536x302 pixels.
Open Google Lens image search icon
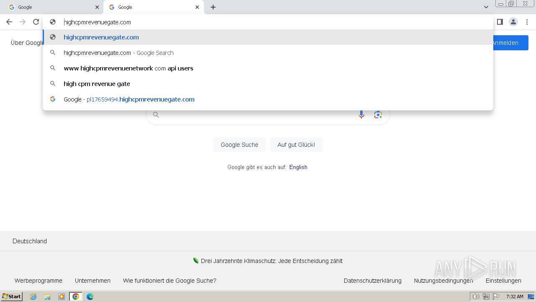(x=378, y=115)
